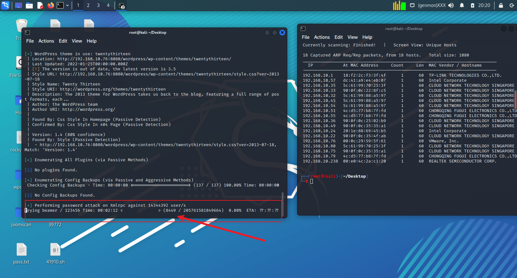This screenshot has height=278, width=517.
Task: Click the clock showing 20:20
Action: [x=484, y=5]
